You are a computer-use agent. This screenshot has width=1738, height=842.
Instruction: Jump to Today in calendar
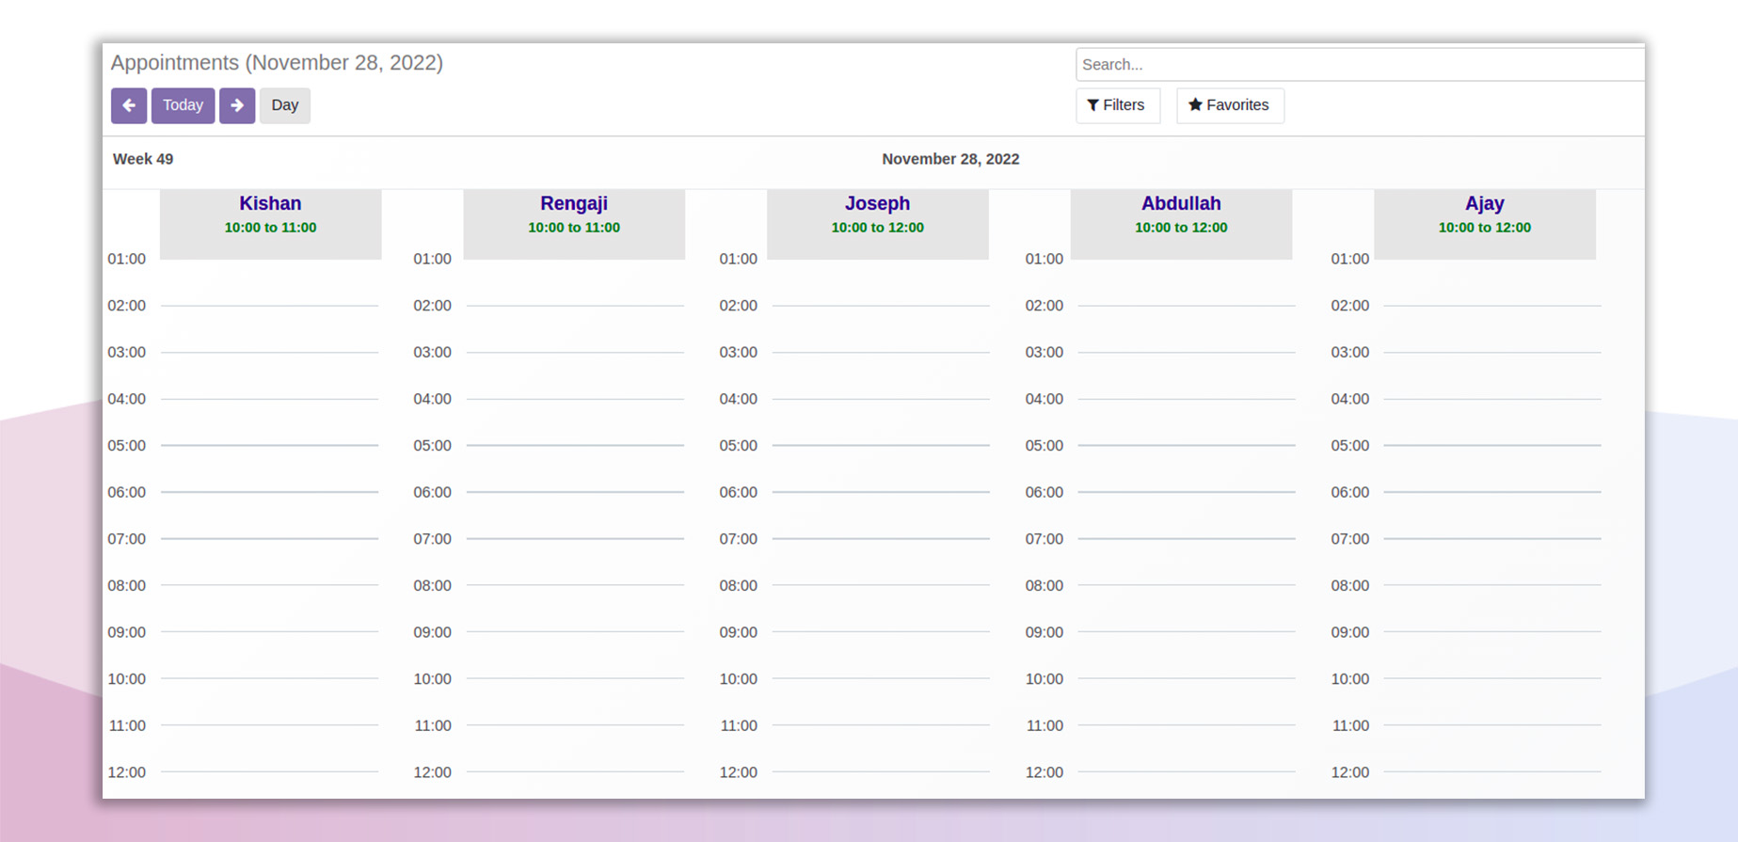[183, 105]
